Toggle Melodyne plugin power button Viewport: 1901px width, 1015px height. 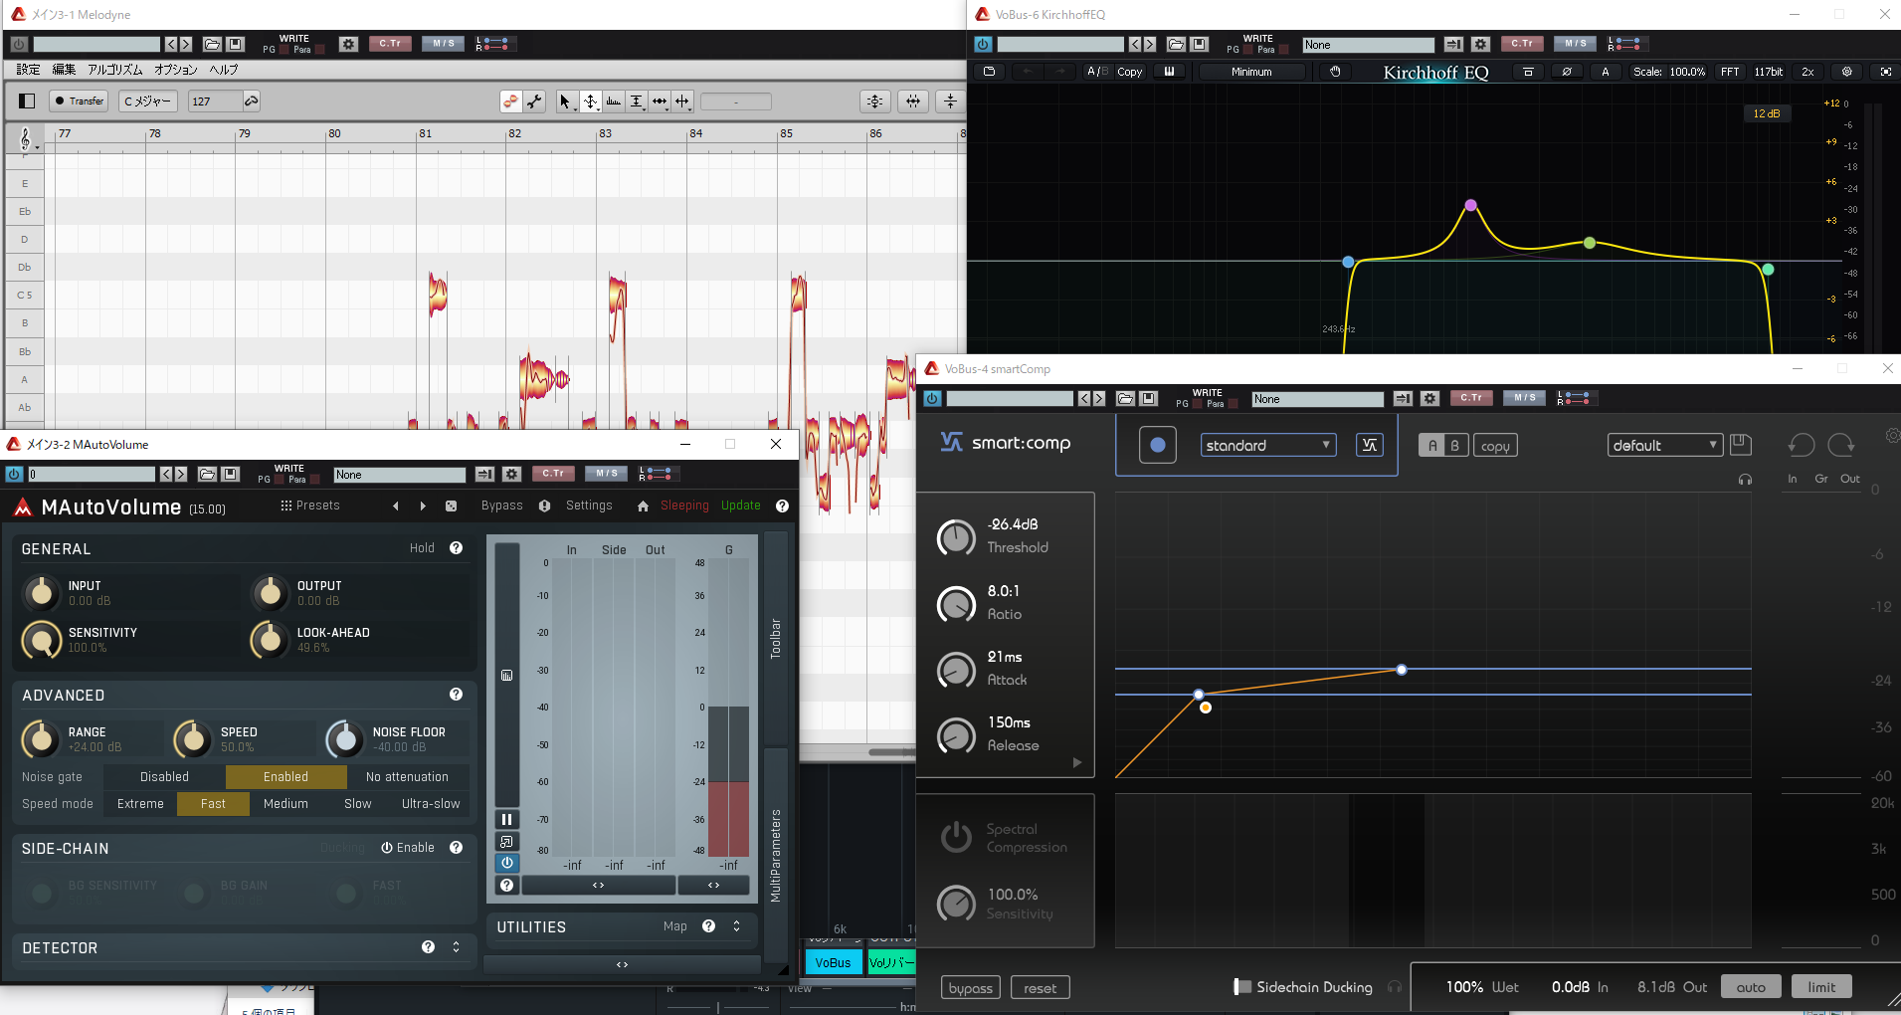[19, 44]
